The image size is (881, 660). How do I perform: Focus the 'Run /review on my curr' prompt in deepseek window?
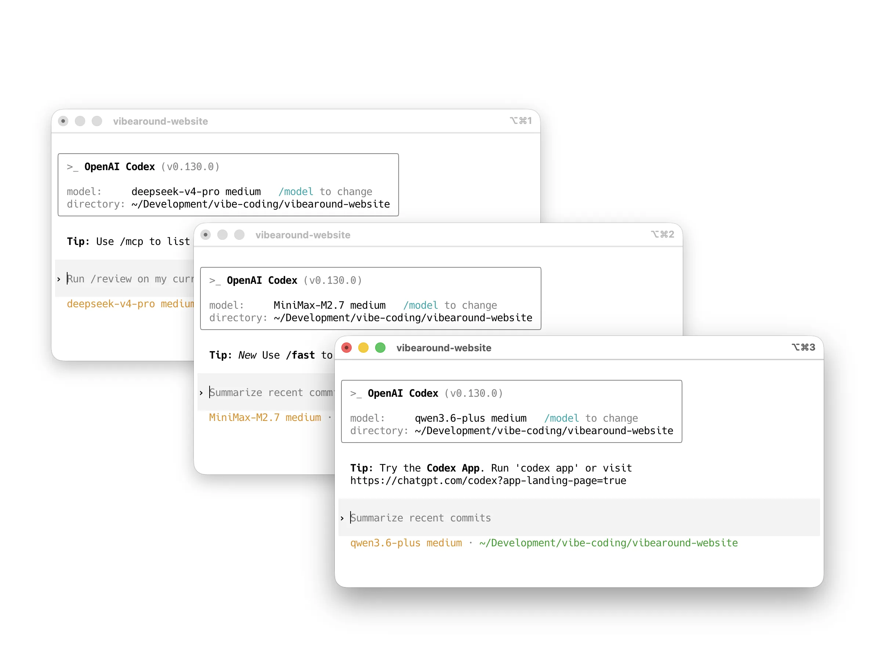click(124, 278)
